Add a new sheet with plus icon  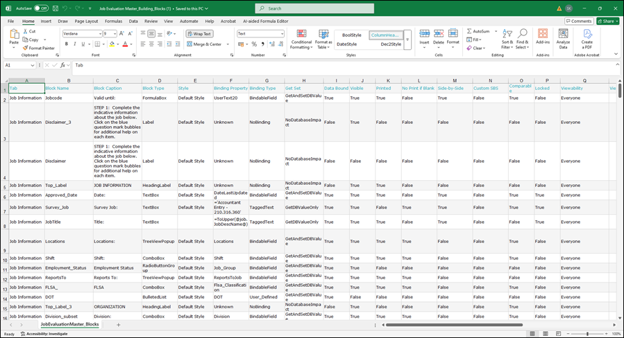pyautogui.click(x=118, y=325)
